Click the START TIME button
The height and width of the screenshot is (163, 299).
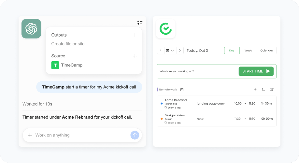coord(256,71)
